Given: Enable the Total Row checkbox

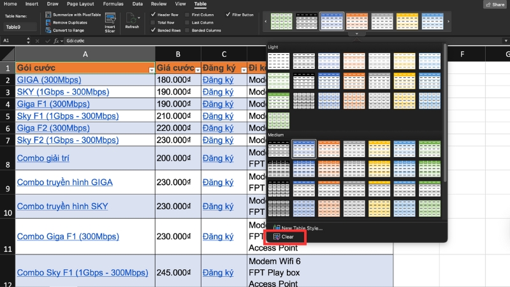Looking at the screenshot, I should (154, 22).
